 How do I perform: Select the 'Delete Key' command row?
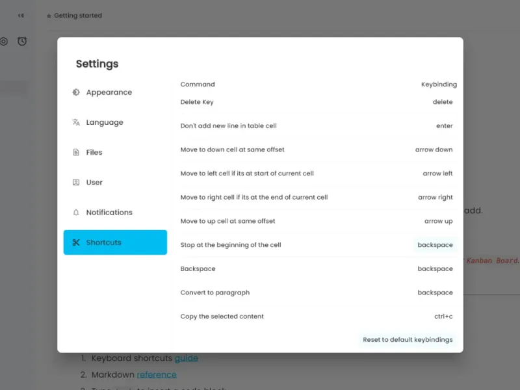197,102
